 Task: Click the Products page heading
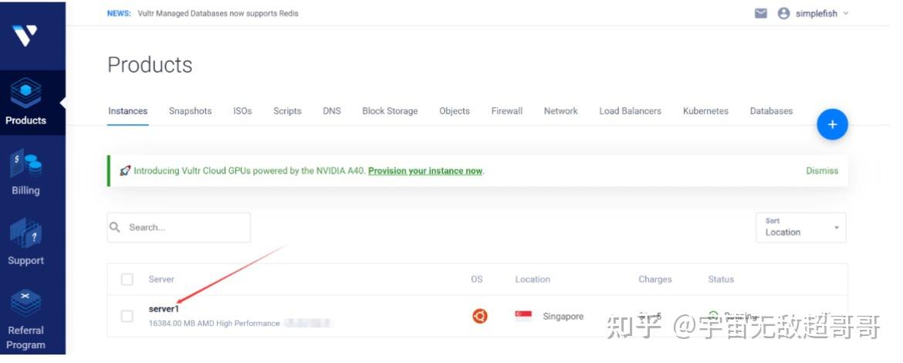click(150, 65)
